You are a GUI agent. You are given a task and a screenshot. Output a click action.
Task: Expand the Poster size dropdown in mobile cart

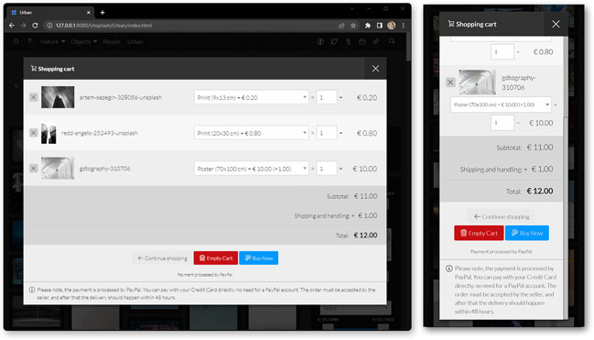click(501, 104)
